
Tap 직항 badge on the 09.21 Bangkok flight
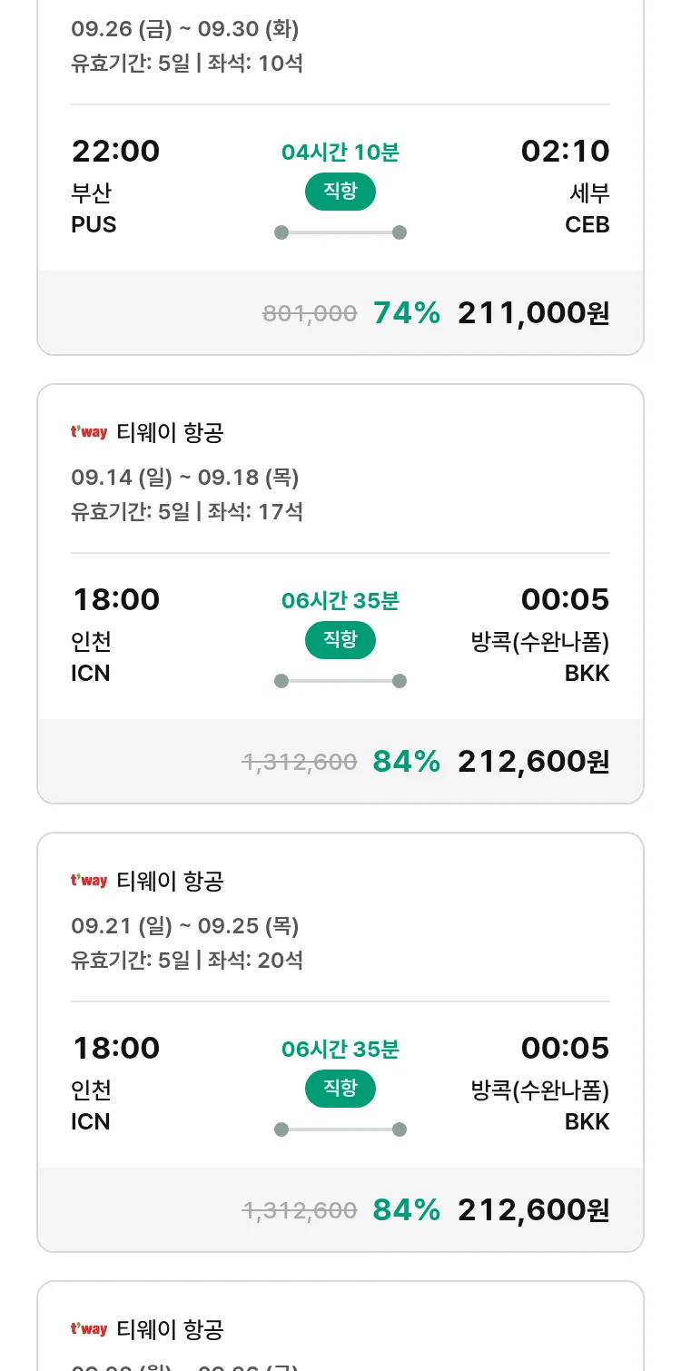(340, 1089)
